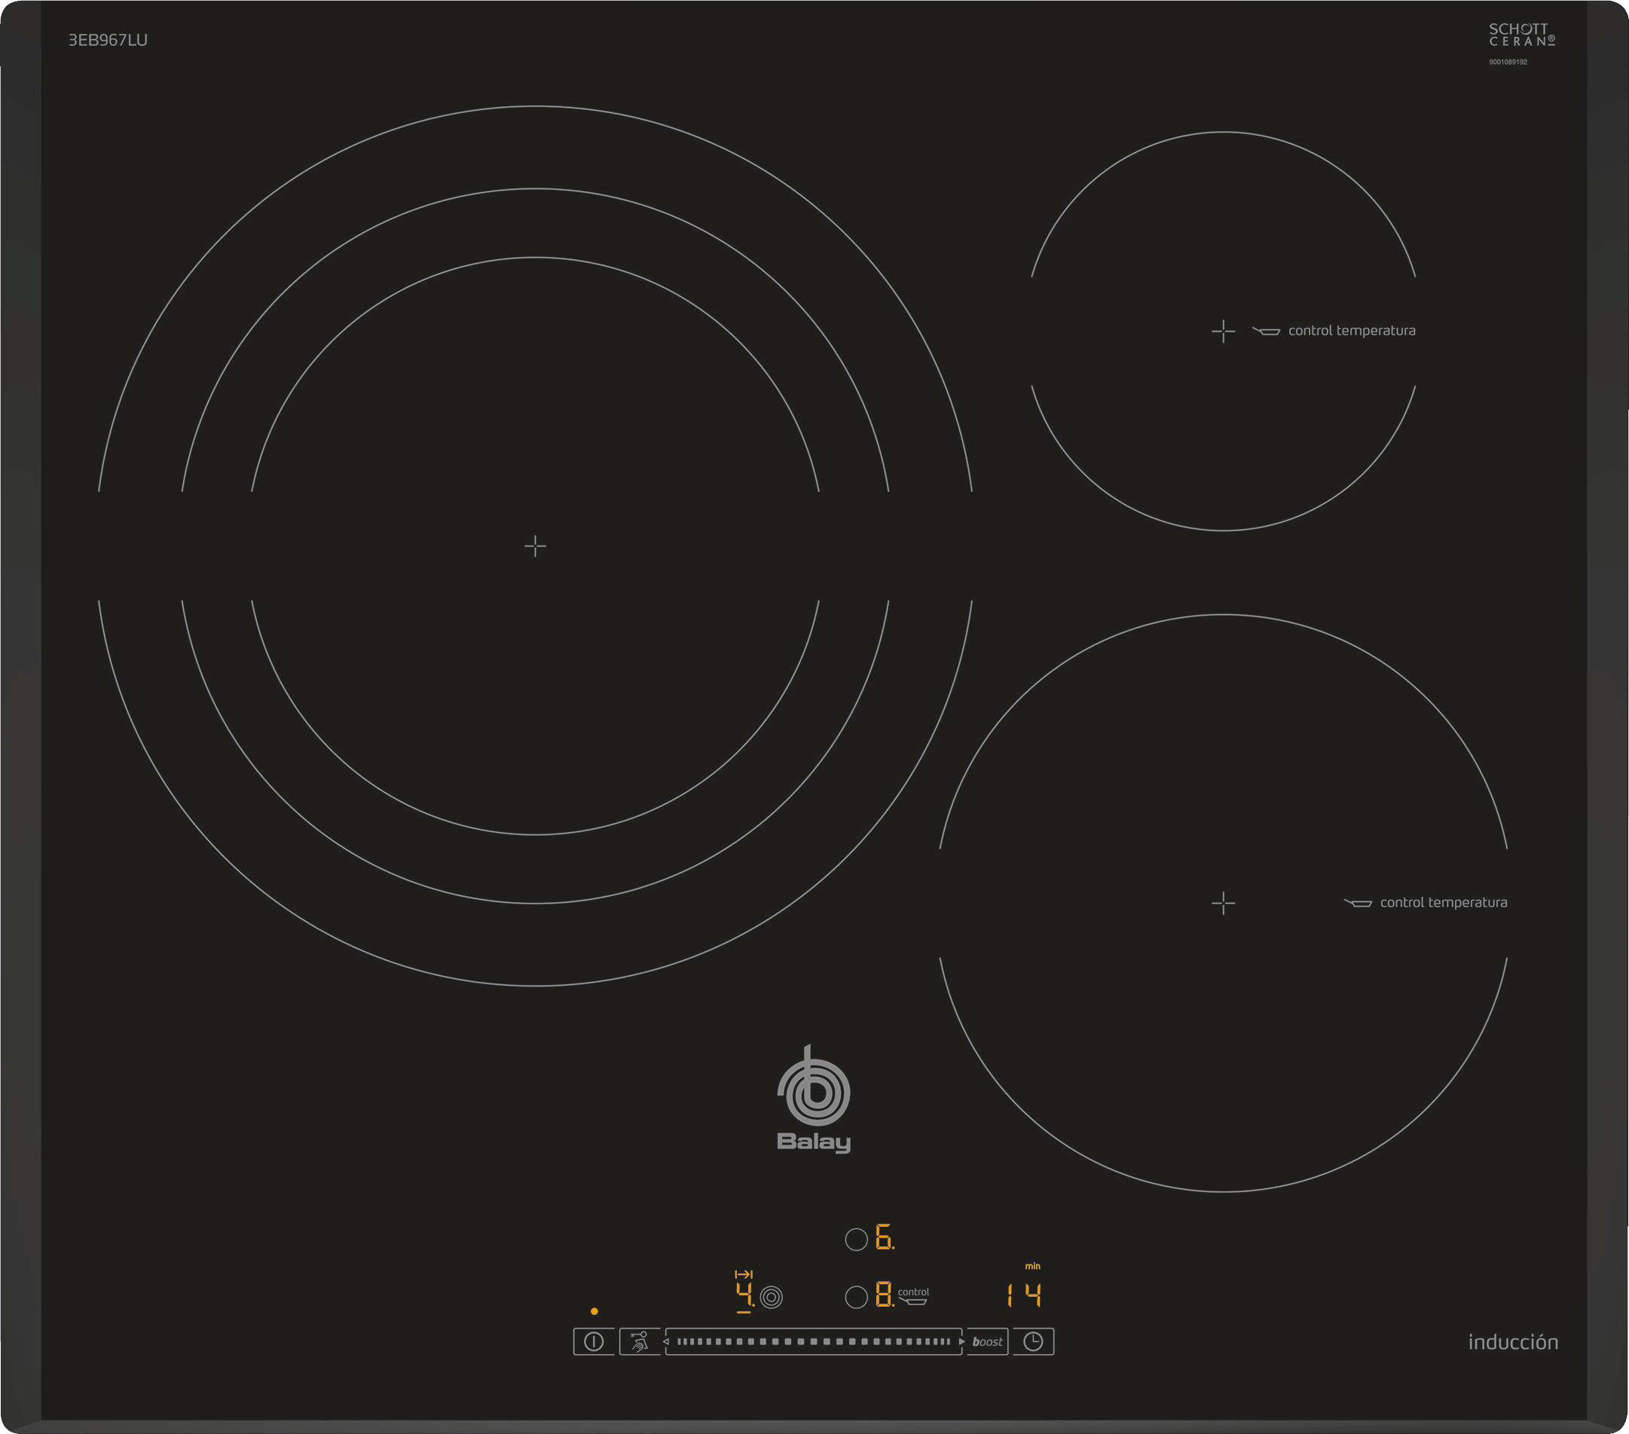The height and width of the screenshot is (1434, 1629).
Task: Tap the orange 4. power level display
Action: coord(744,1295)
